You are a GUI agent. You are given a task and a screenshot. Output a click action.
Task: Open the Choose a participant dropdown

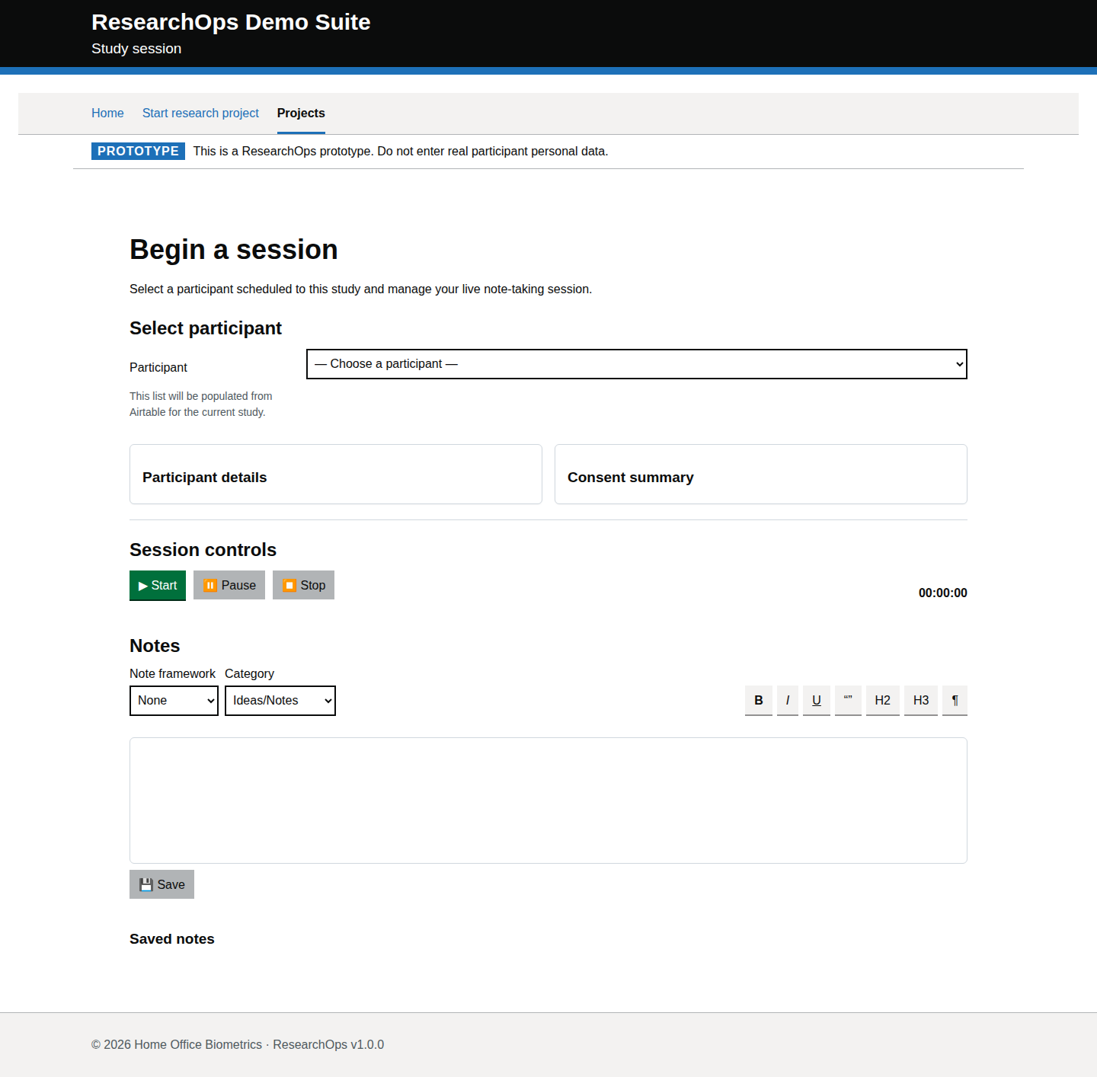pos(636,364)
